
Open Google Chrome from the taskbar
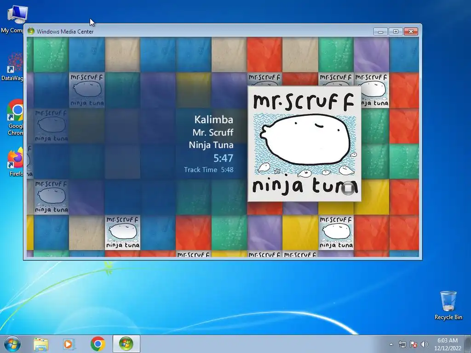[98, 344]
